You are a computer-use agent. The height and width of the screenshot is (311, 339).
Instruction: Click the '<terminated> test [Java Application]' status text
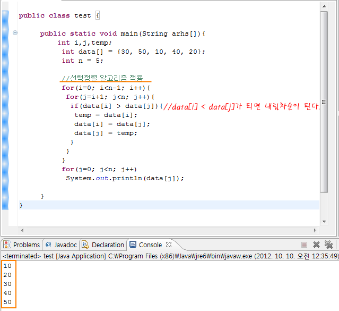tap(54, 256)
